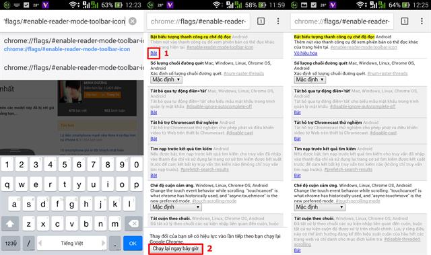Middle screen: click #disable-ignore-autocomplete-off anchor link
The width and height of the screenshot is (431, 255).
click(x=219, y=106)
